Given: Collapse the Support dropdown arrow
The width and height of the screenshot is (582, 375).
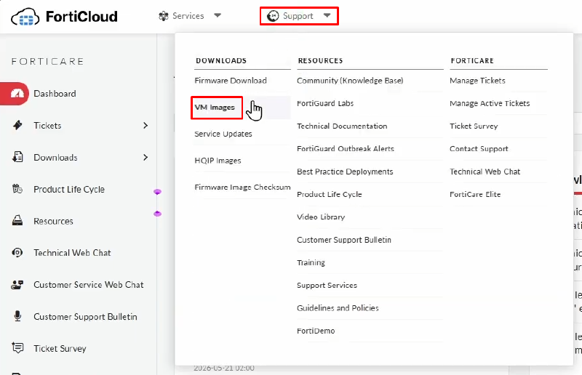Looking at the screenshot, I should [x=327, y=15].
